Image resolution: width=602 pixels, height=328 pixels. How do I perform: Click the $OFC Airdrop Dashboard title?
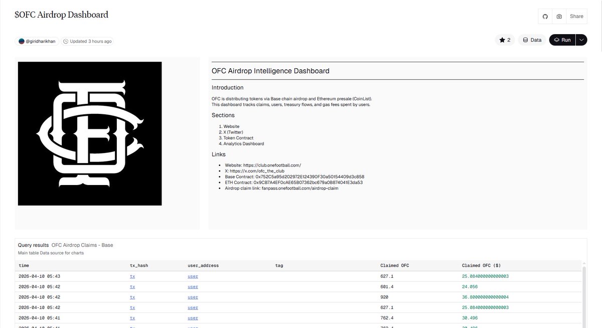pos(61,15)
